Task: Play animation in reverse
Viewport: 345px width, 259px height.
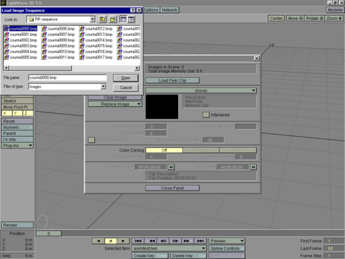Action: pos(99,241)
